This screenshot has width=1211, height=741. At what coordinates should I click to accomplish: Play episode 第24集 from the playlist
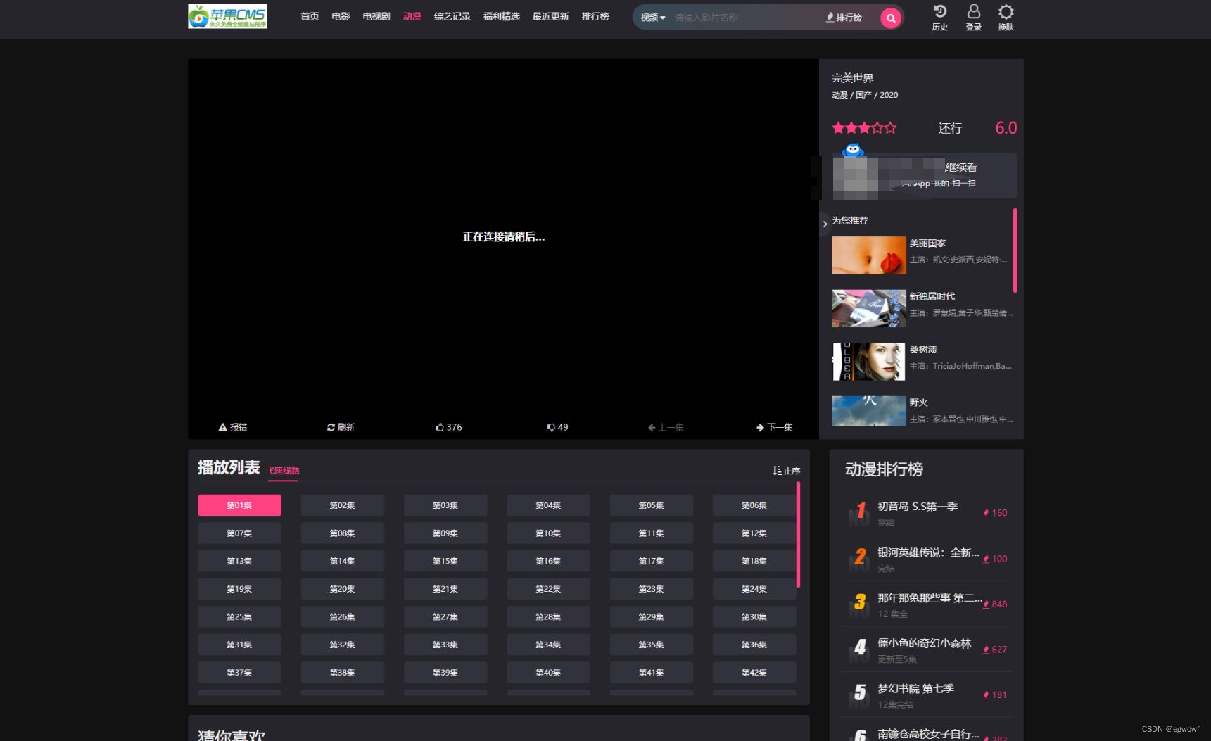click(754, 588)
